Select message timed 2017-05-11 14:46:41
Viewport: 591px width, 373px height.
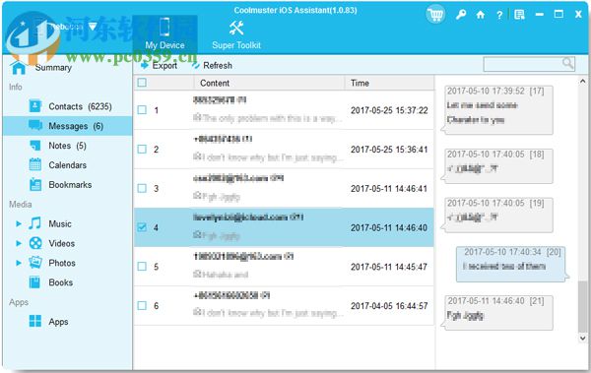(284, 188)
